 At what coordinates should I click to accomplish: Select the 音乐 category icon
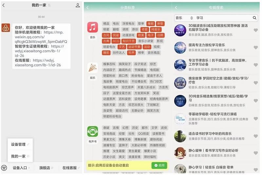(93, 27)
